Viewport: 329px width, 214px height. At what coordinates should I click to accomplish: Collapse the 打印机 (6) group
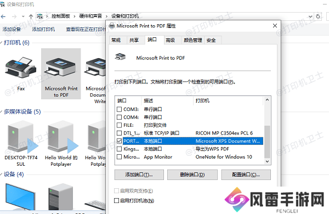coord(1,43)
